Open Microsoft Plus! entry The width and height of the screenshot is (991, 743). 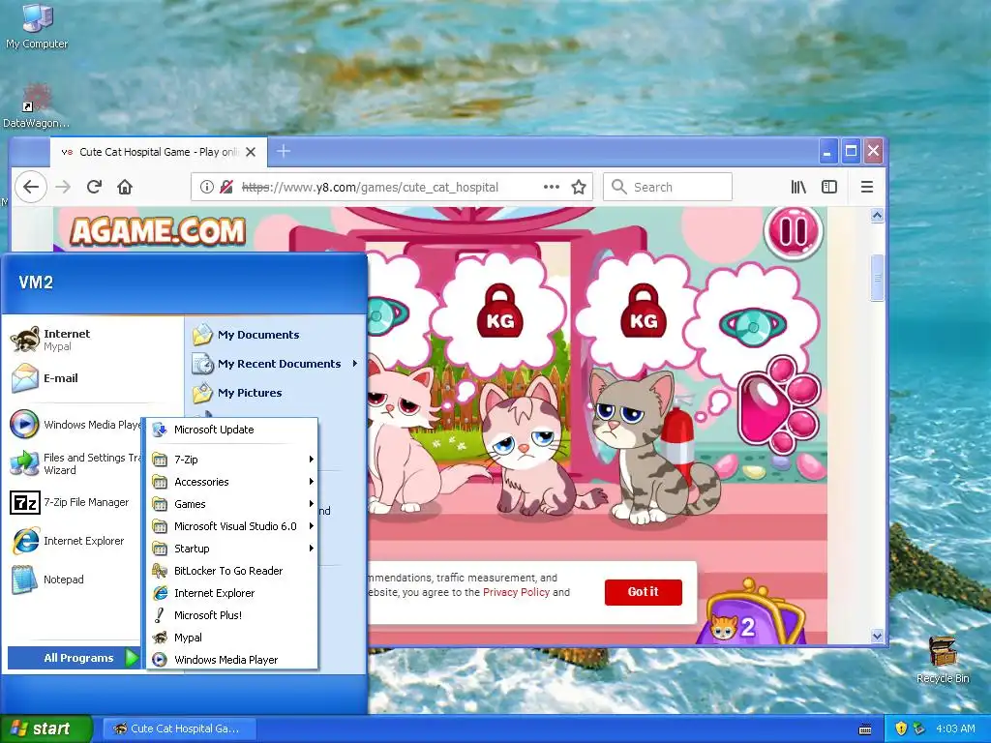point(232,614)
